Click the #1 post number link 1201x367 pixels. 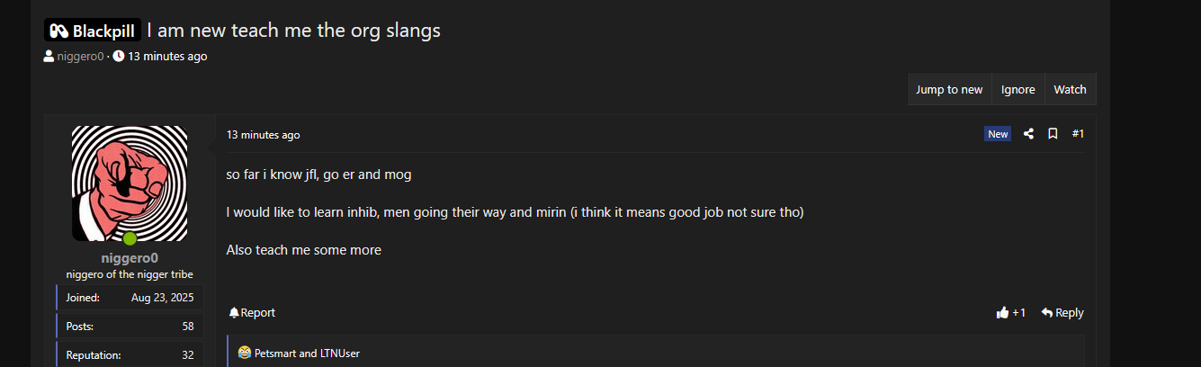coord(1078,134)
